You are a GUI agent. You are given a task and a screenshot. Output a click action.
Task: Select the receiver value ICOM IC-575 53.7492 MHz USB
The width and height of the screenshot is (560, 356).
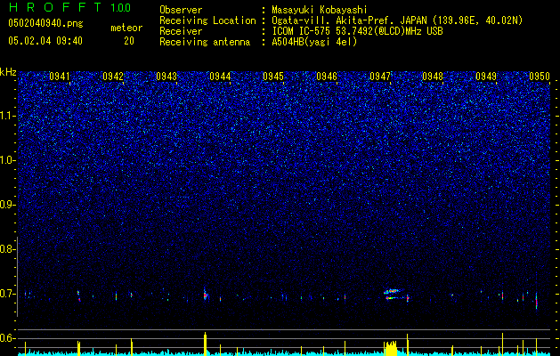pos(357,31)
